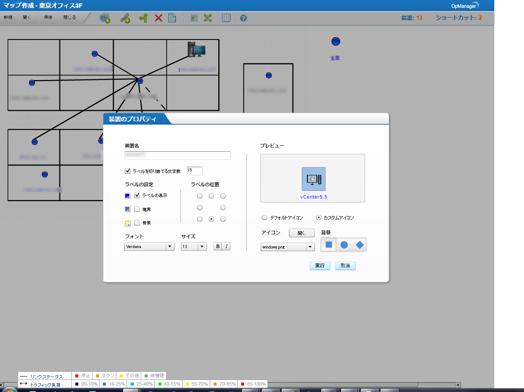Click the add link chain icon
The width and height of the screenshot is (524, 392).
(x=125, y=18)
